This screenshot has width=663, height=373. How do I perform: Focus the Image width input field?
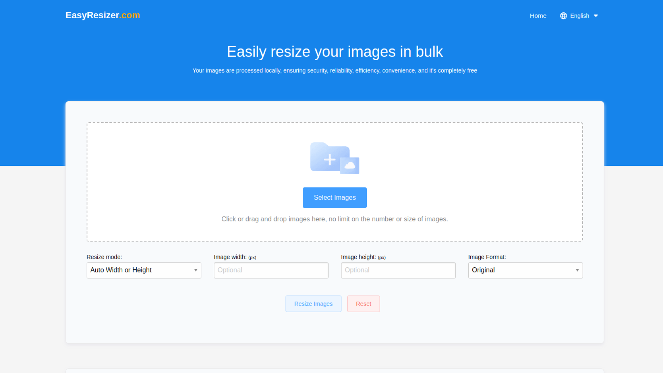pos(271,270)
